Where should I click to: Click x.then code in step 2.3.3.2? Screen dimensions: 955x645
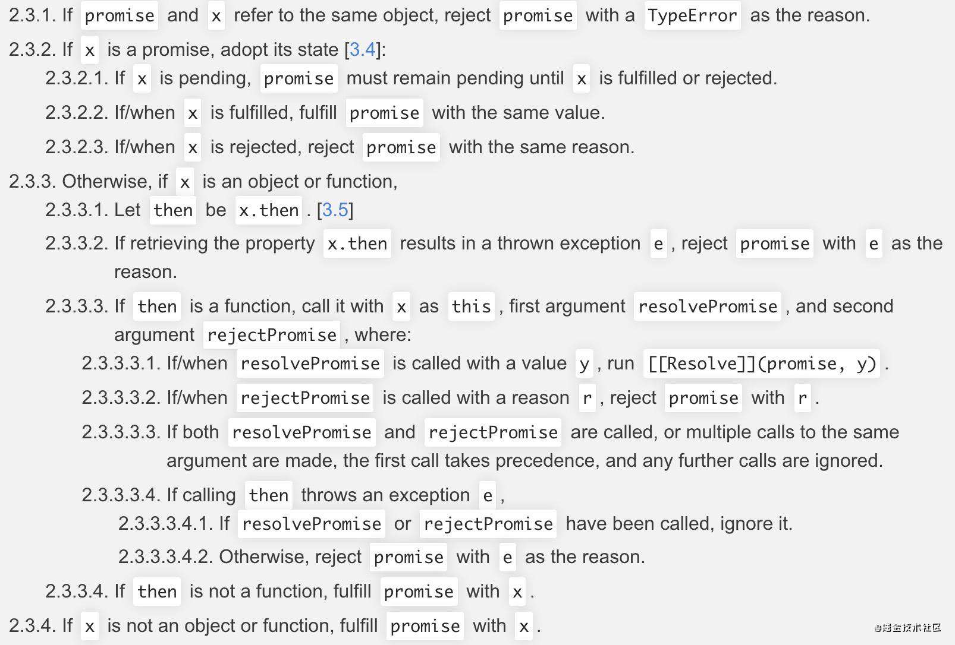point(357,244)
